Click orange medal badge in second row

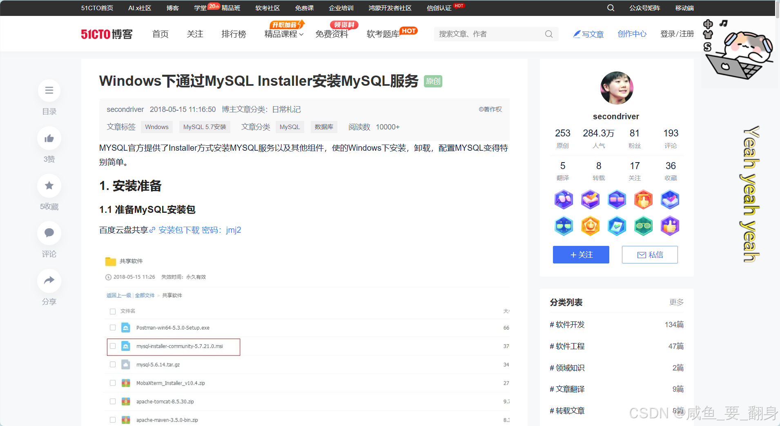pyautogui.click(x=590, y=226)
